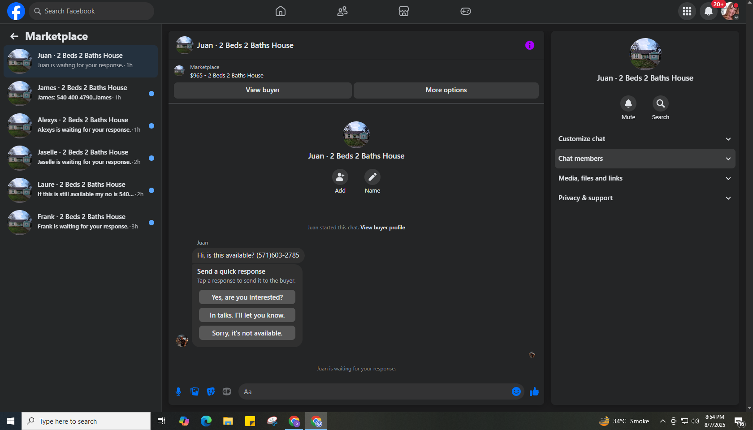The width and height of the screenshot is (753, 430).
Task: Open the James 2 Beds 2 Baths conversation
Action: [81, 94]
